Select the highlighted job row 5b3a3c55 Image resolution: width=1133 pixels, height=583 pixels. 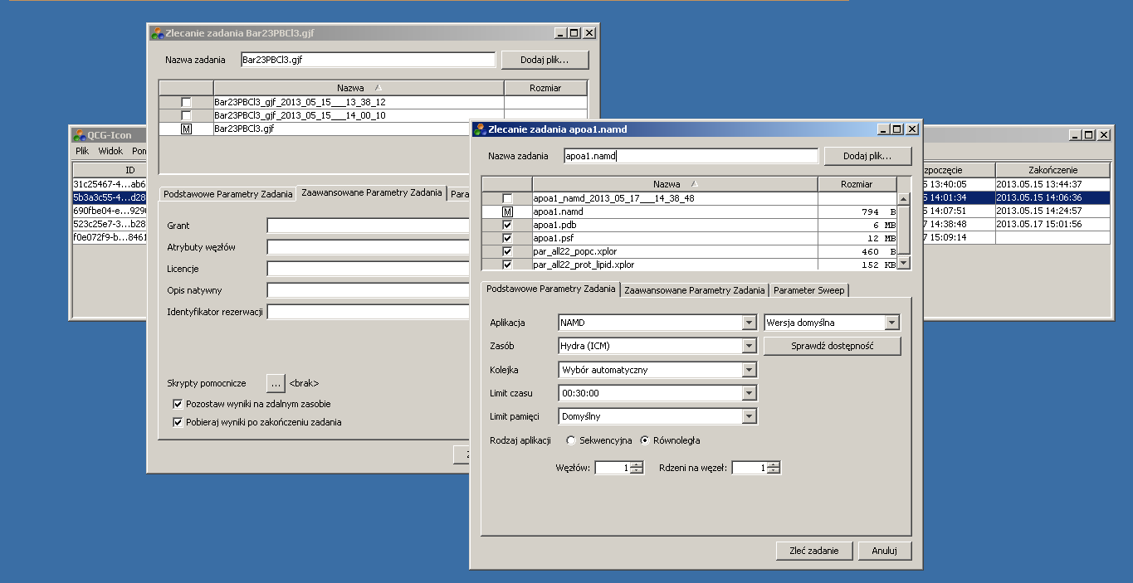tap(109, 197)
